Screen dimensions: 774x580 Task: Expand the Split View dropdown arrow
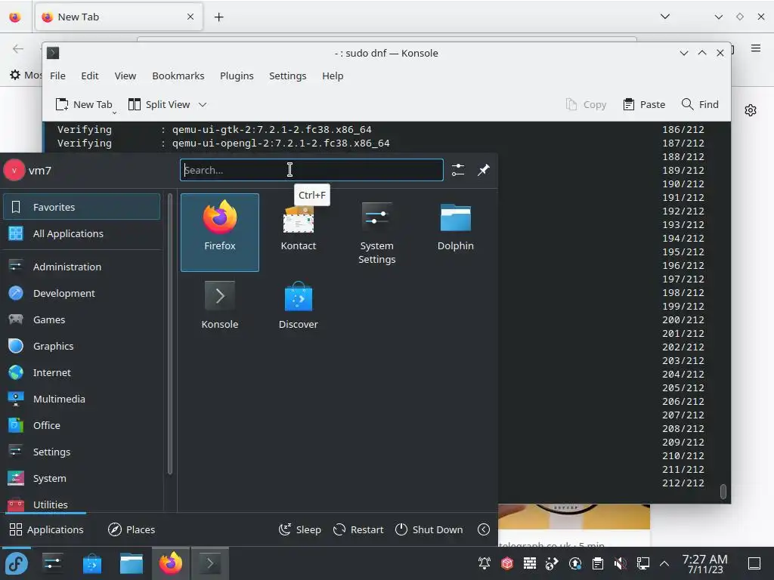(x=203, y=104)
